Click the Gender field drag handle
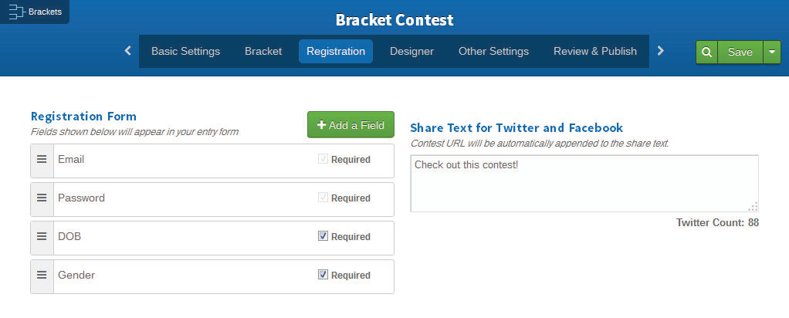 42,276
